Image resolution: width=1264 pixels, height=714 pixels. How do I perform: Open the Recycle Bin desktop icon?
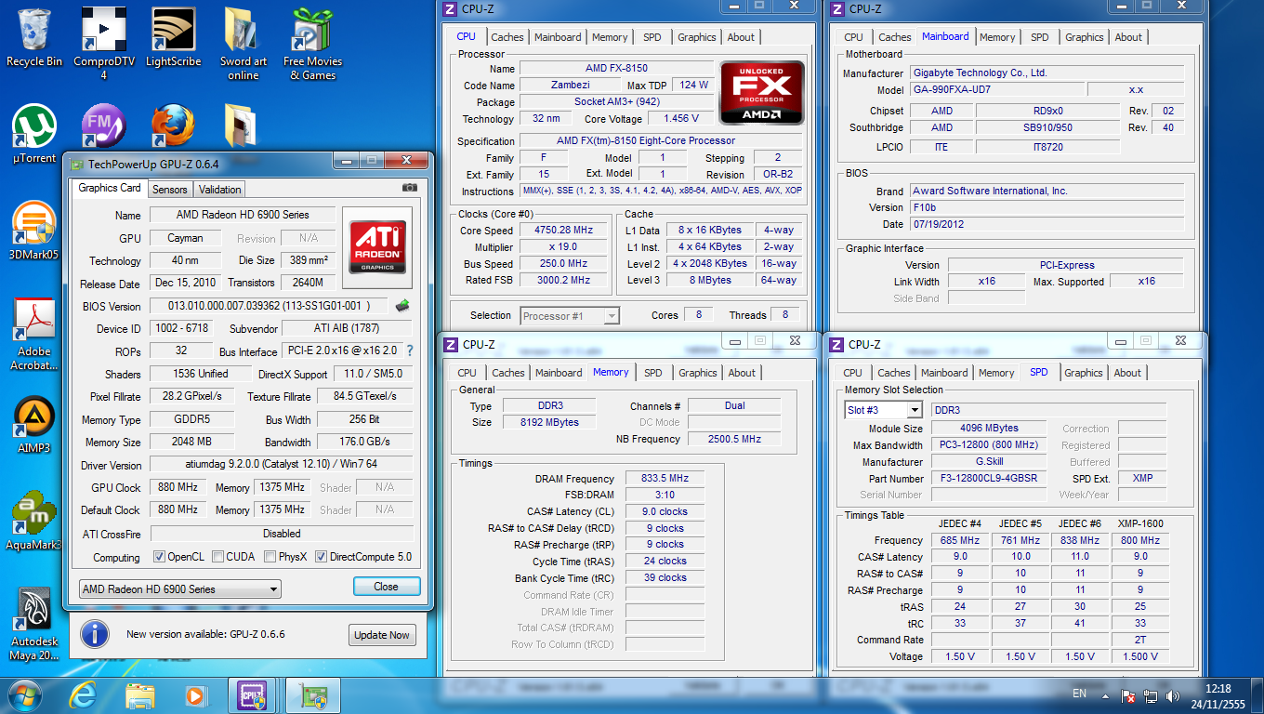(34, 37)
